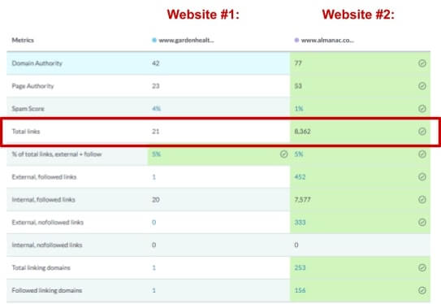Click the checkmark in Followed linking domains row
The width and height of the screenshot is (441, 304).
422,290
